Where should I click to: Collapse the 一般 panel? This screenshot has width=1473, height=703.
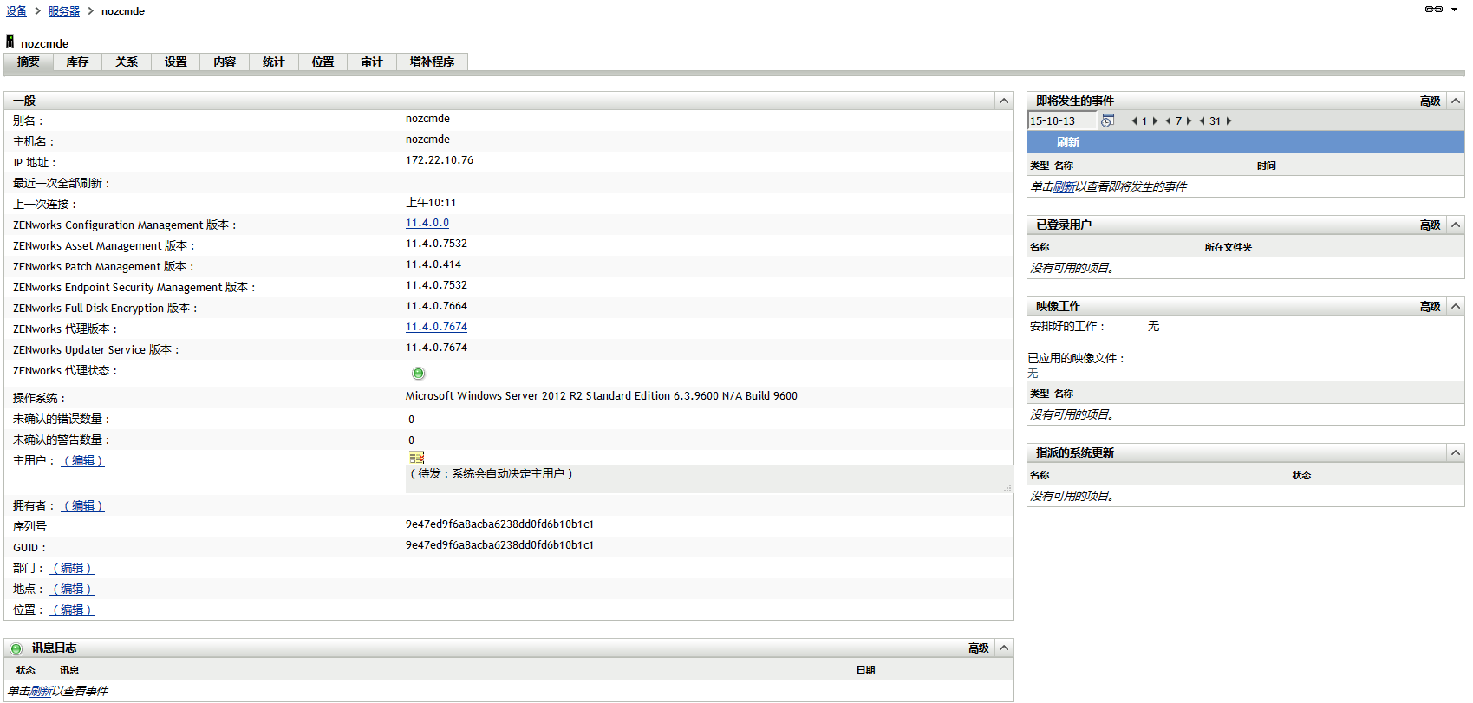[x=1004, y=101]
